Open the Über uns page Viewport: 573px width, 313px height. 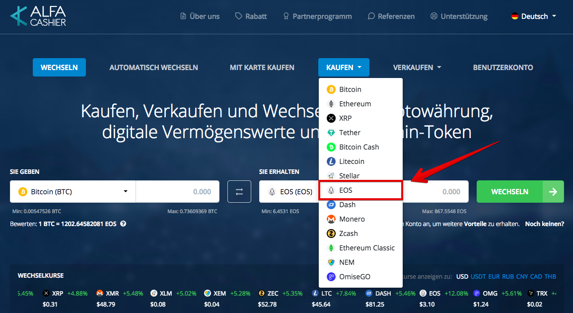click(x=200, y=16)
